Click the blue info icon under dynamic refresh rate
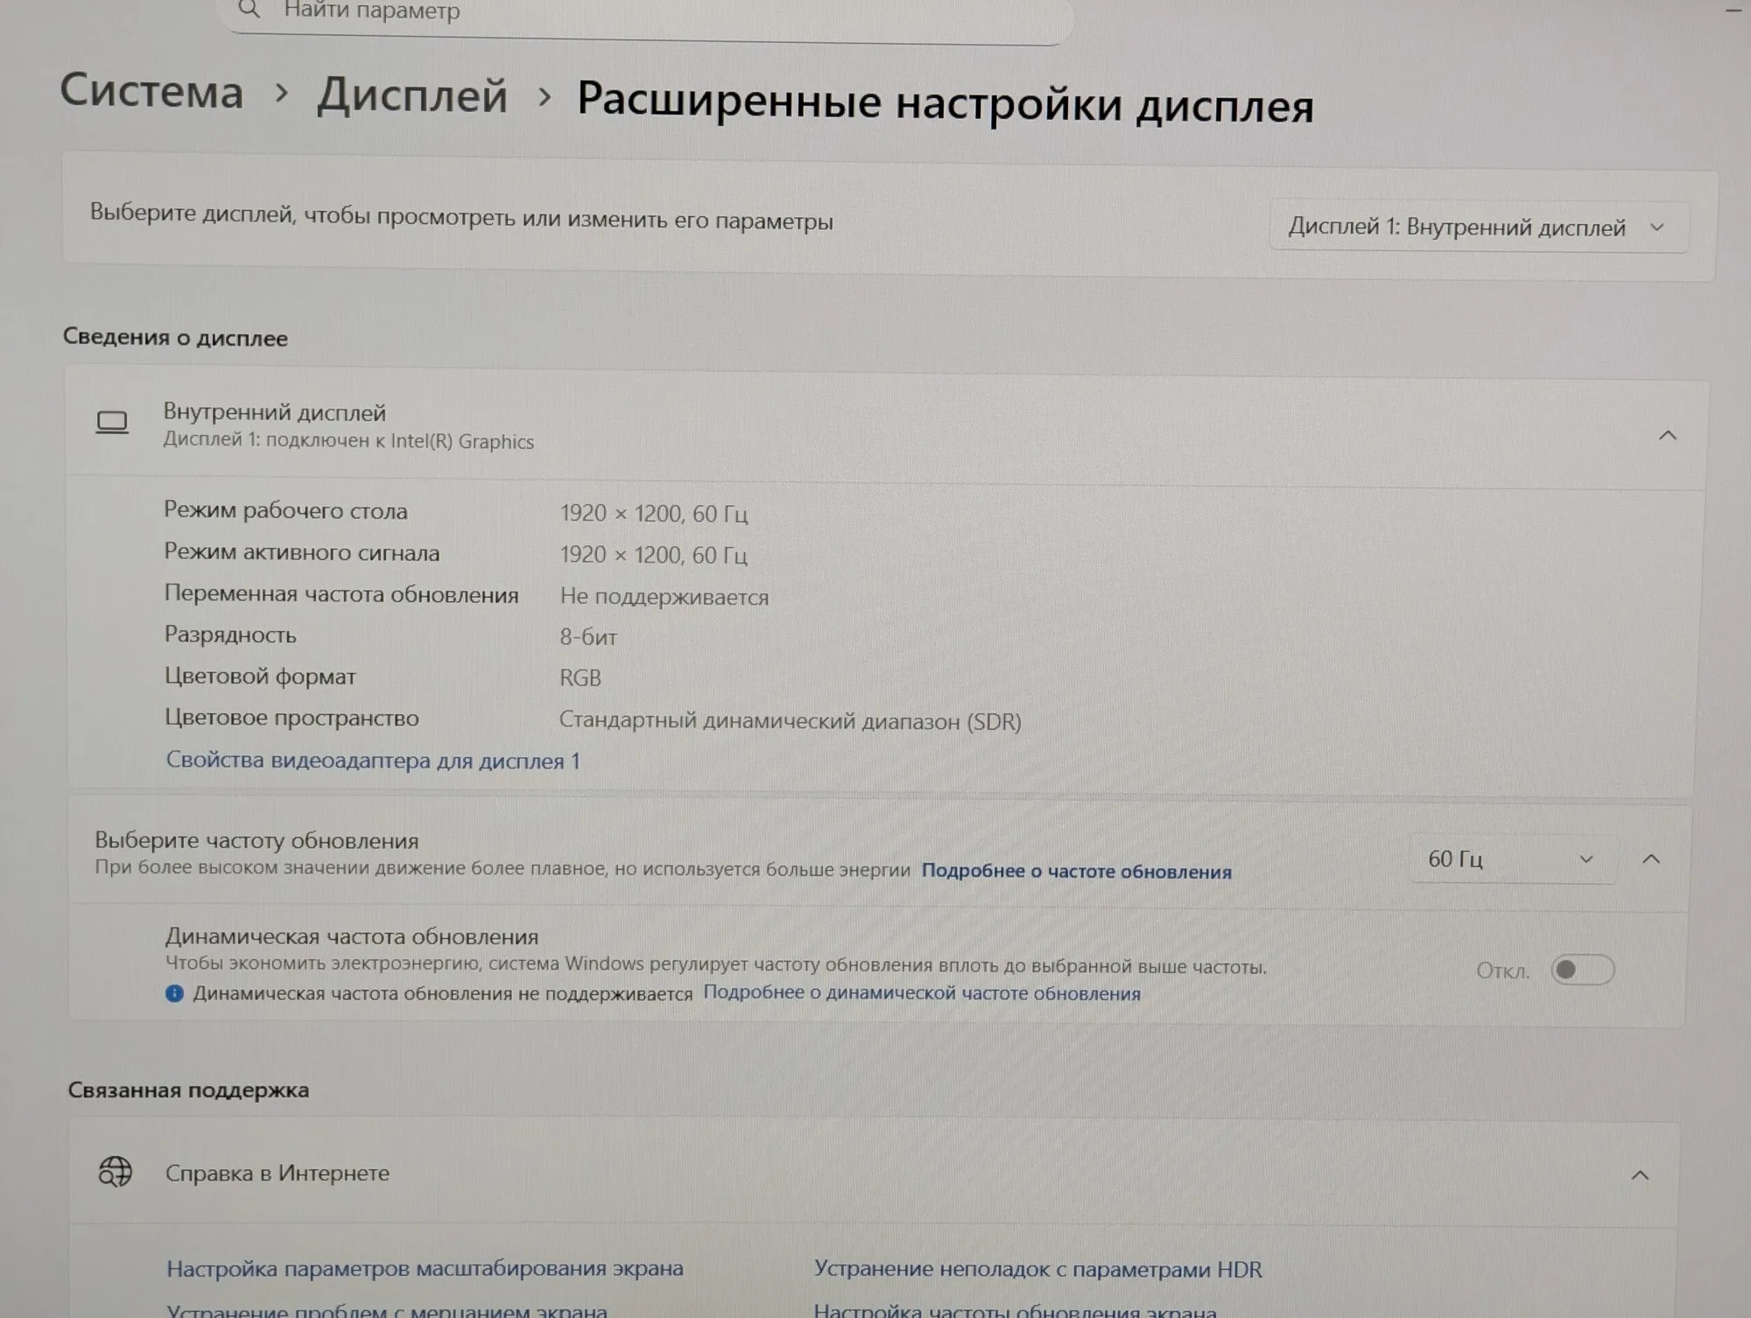1751x1318 pixels. coord(174,992)
